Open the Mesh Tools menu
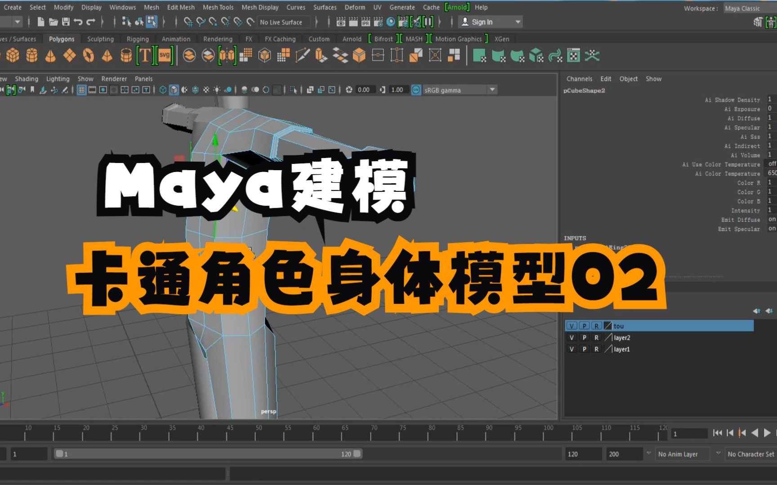This screenshot has height=485, width=777. (218, 7)
